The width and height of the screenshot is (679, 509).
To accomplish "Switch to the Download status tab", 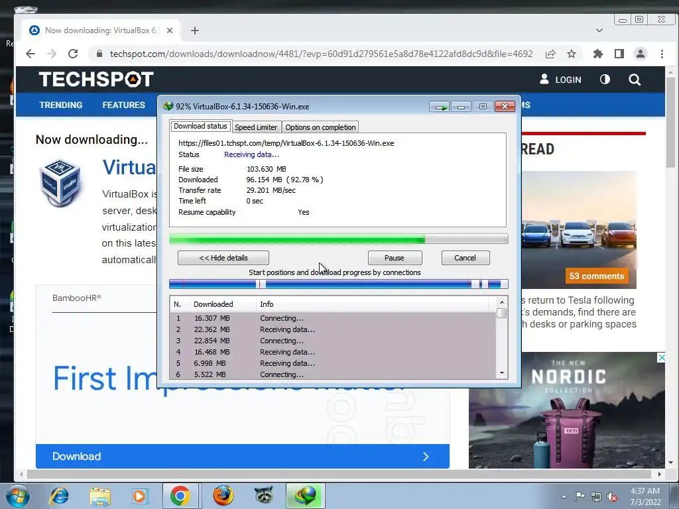I will click(200, 126).
